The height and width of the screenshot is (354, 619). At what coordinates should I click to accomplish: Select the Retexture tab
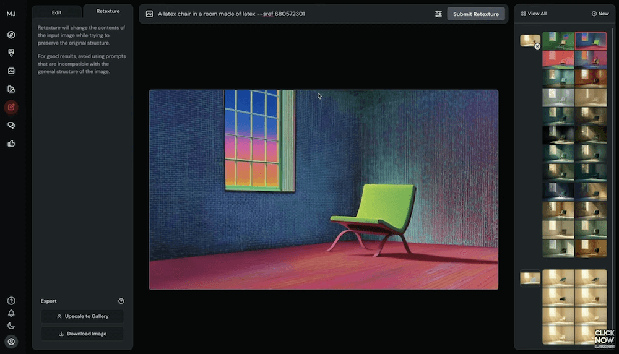click(108, 11)
